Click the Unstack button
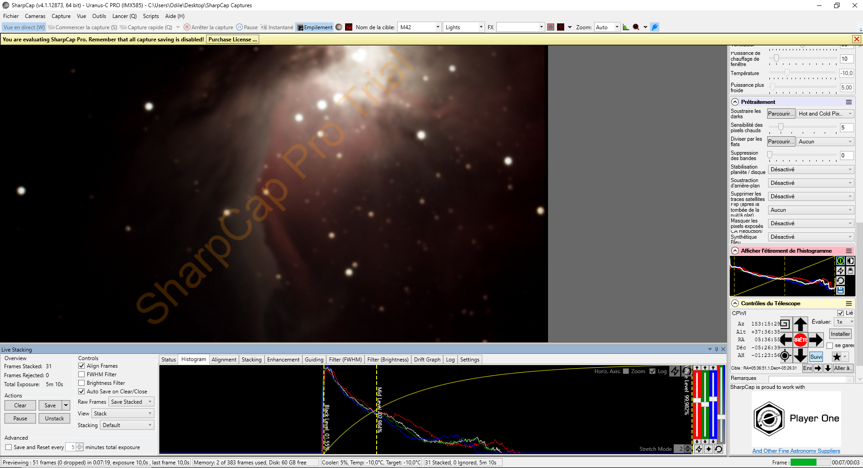The image size is (863, 468). tap(54, 419)
